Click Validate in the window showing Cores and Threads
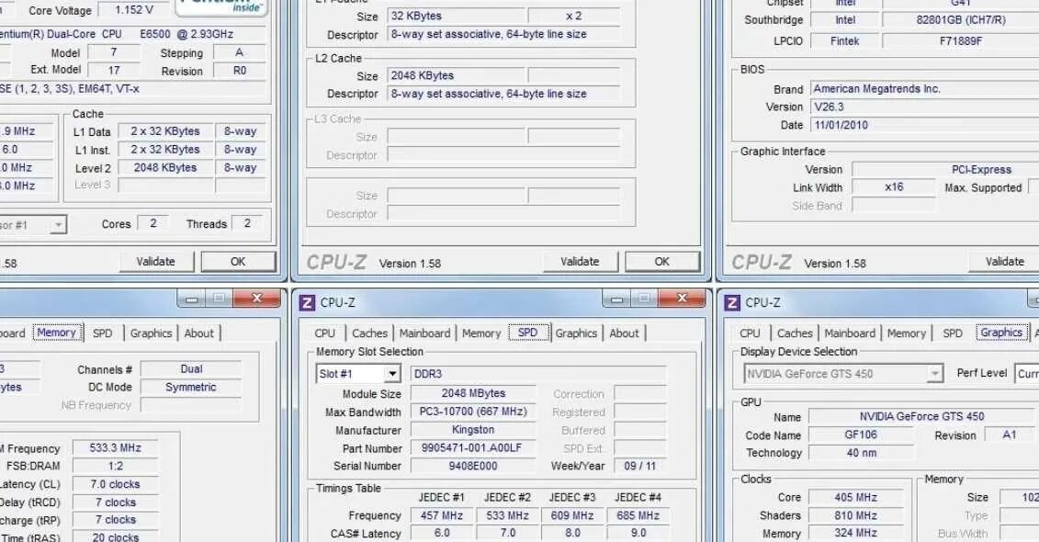1039x542 pixels. [156, 262]
